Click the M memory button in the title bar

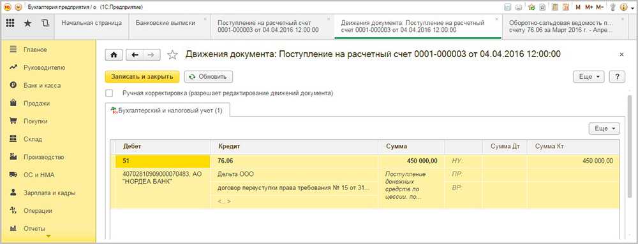click(578, 7)
